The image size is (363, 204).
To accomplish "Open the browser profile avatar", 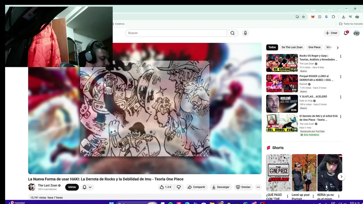I will tap(357, 17).
